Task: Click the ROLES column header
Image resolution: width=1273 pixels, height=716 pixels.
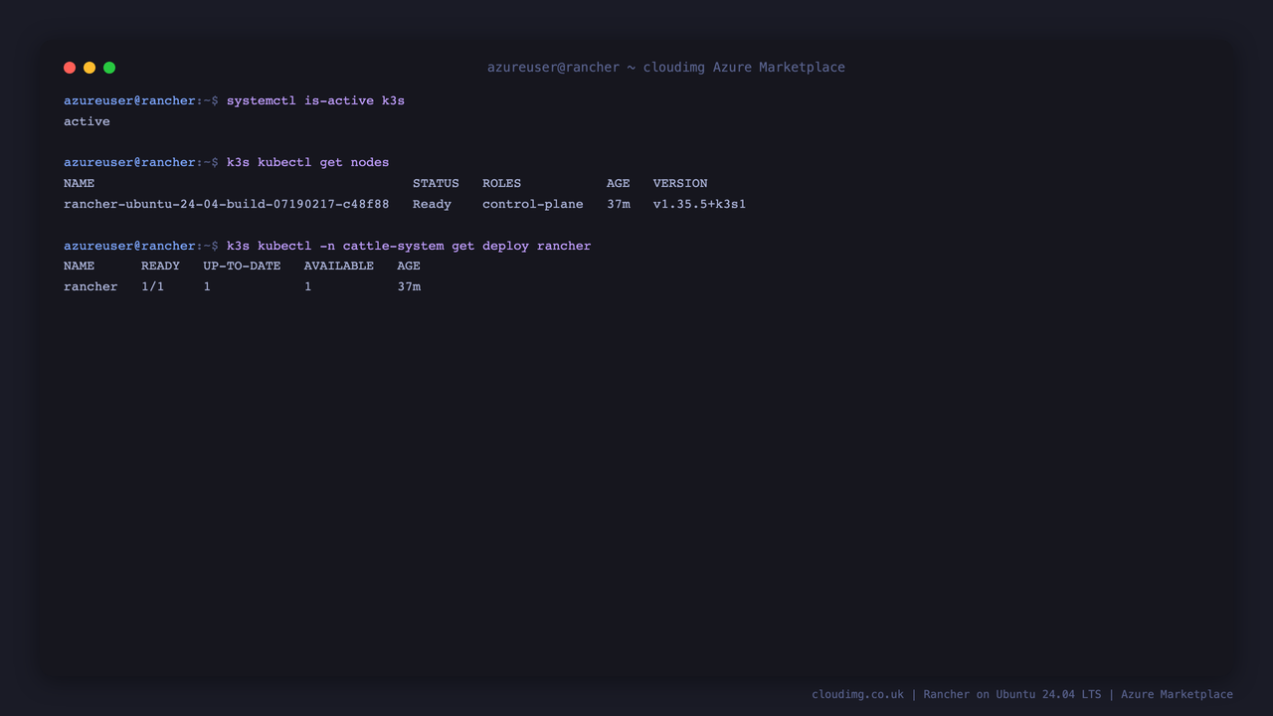Action: click(501, 183)
